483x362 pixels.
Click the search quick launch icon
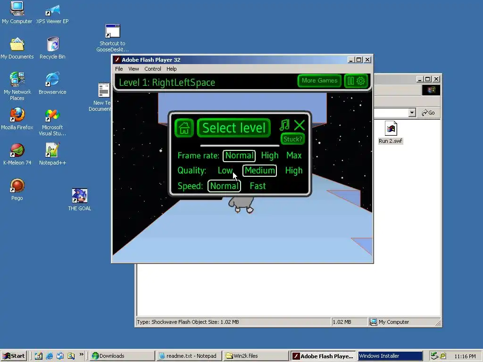71,356
